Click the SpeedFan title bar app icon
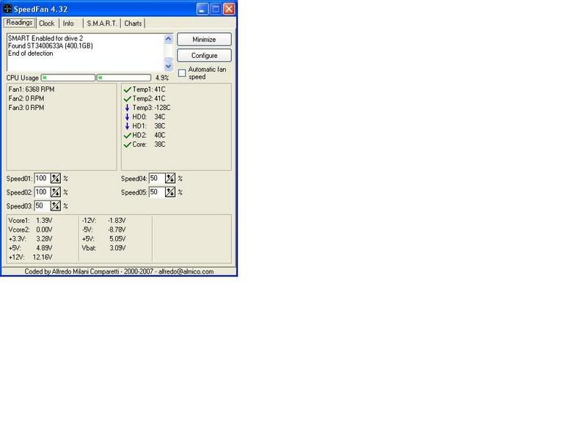The height and width of the screenshot is (440, 587). pos(7,9)
